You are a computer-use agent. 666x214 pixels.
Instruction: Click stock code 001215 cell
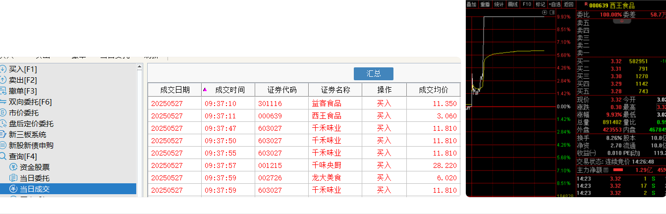click(282, 165)
